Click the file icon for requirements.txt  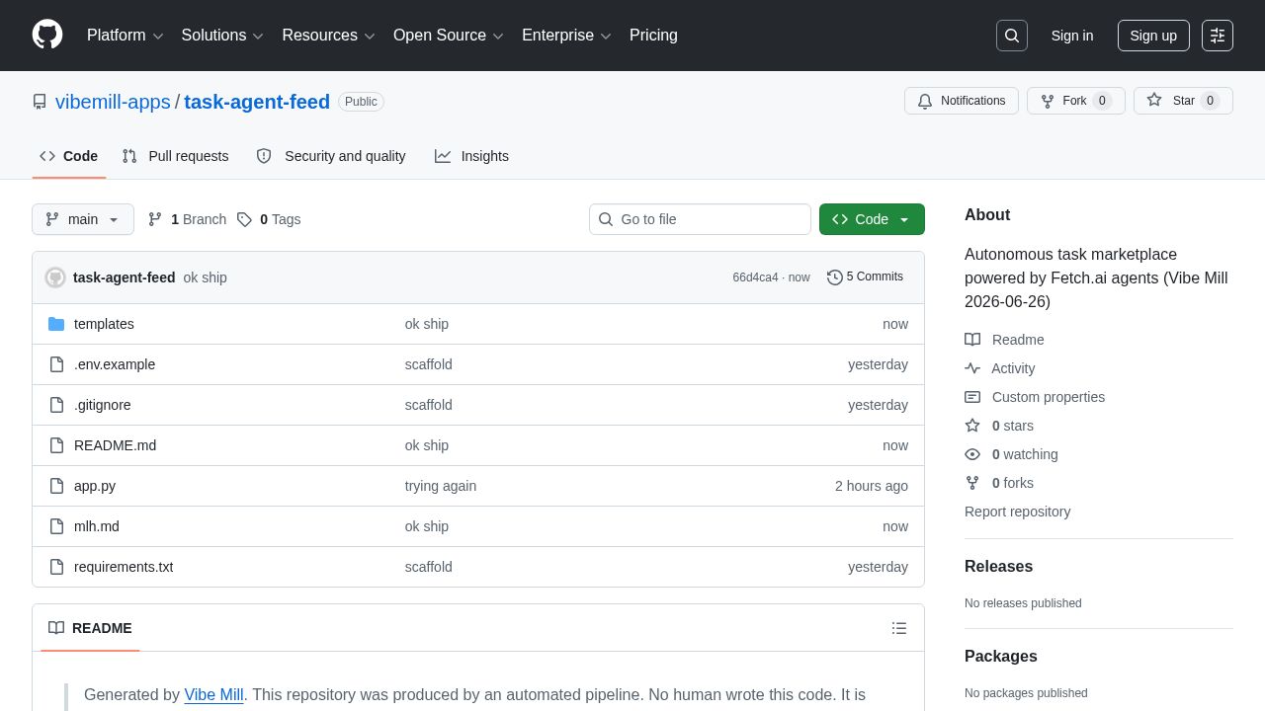point(56,567)
